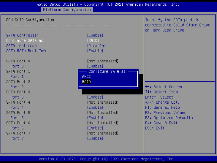Select the SATA test mode menu label
Viewport: 217px width, 163px height.
[x=21, y=45]
